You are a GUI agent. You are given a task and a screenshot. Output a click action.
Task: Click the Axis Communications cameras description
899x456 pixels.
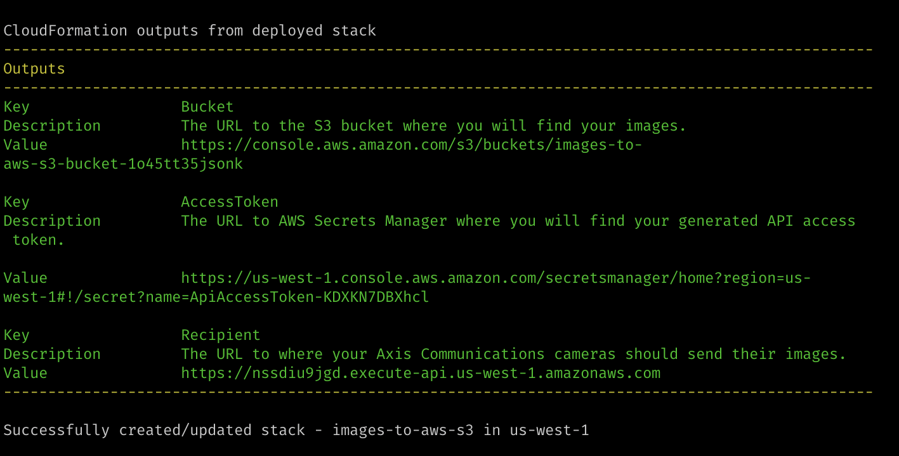click(x=513, y=355)
